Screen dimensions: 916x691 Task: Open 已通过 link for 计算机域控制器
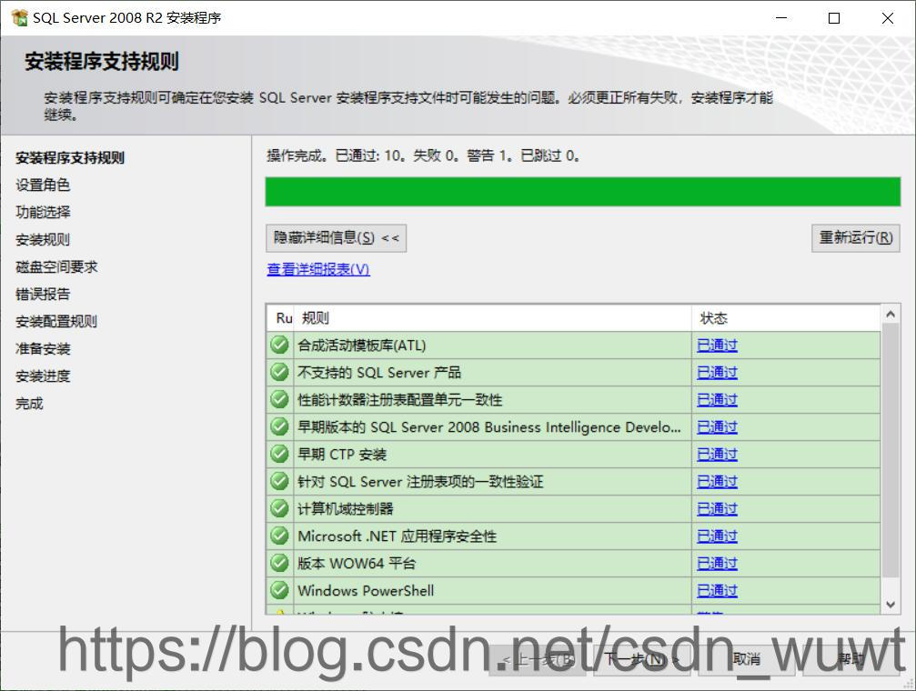[x=717, y=509]
